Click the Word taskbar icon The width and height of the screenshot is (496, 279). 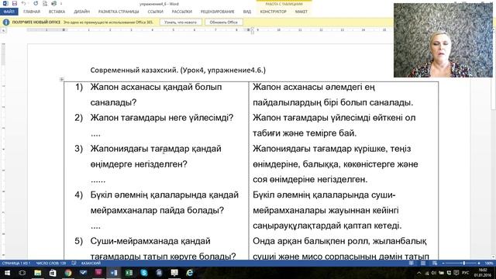pyautogui.click(x=114, y=273)
